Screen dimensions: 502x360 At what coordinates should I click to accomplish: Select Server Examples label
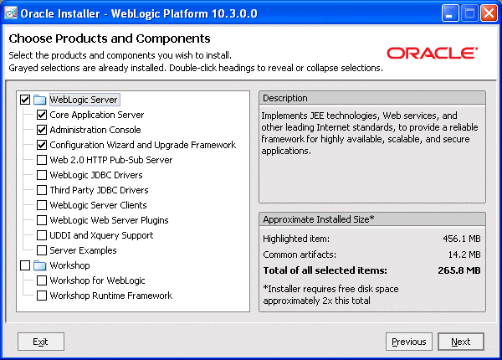(x=83, y=250)
